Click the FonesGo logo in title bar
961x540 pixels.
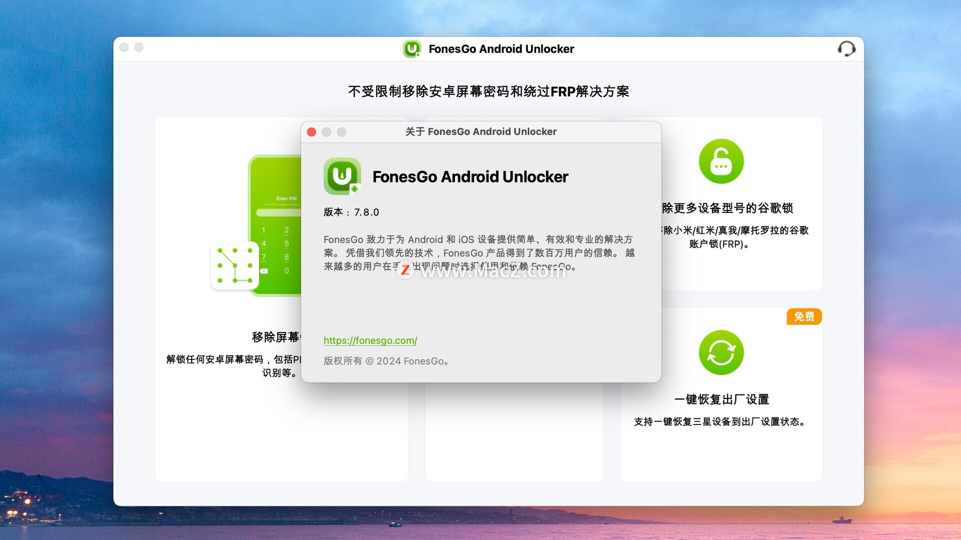[x=412, y=49]
